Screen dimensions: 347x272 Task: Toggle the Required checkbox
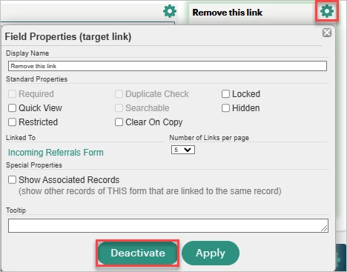(12, 94)
